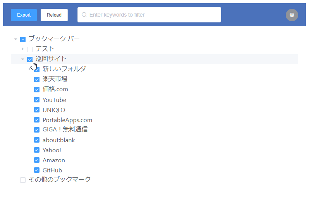
Task: Uncheck the GitHub checkbox
Action: (37, 170)
